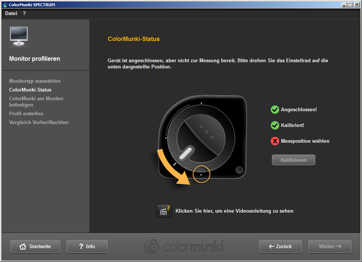Click the video tutorial link text

tap(234, 211)
